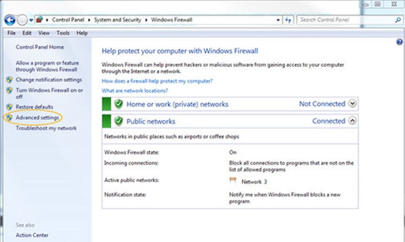This screenshot has height=242, width=405.
Task: Click the Back navigation arrow button
Action: click(10, 20)
